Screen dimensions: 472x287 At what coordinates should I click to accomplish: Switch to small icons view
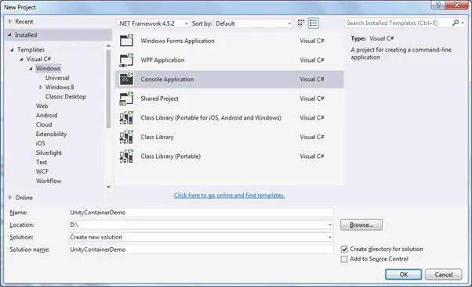click(301, 23)
